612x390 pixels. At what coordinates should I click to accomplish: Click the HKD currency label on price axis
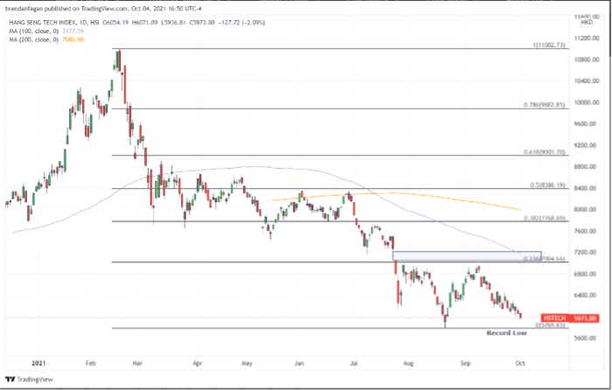point(587,22)
